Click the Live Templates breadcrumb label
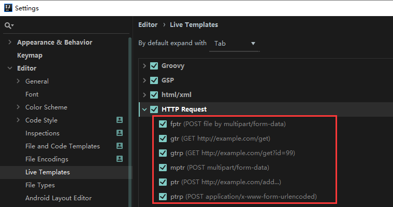The image size is (393, 207). coord(194,24)
